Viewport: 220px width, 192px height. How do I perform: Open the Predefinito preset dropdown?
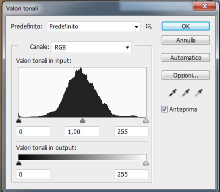(94, 26)
